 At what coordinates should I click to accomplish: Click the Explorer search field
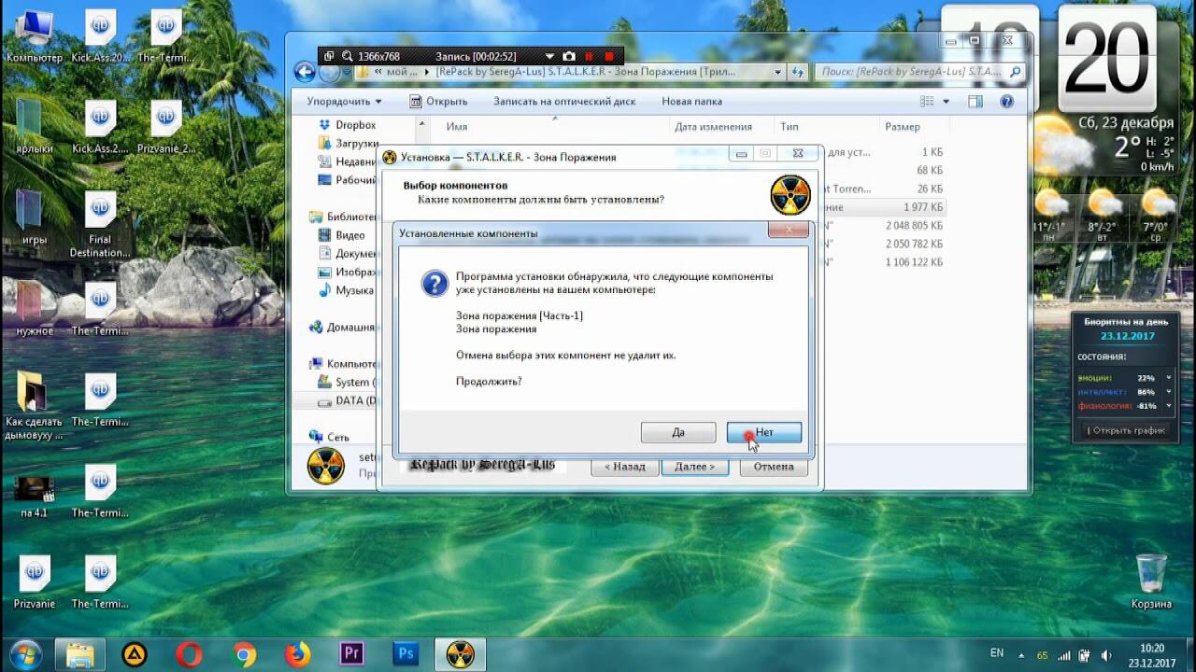912,72
